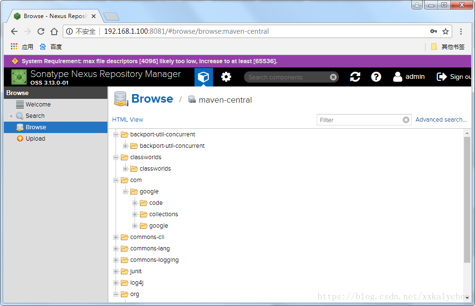Viewport: 475px width, 306px height.
Task: Click the Sign out label
Action: (x=461, y=77)
